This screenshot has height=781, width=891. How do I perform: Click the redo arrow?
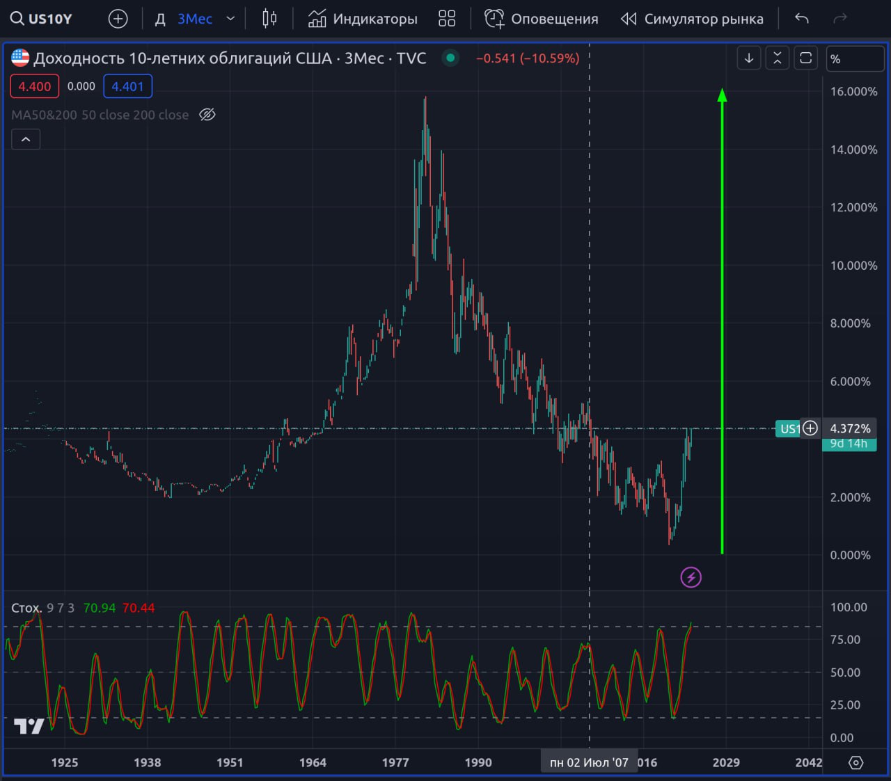[x=840, y=19]
